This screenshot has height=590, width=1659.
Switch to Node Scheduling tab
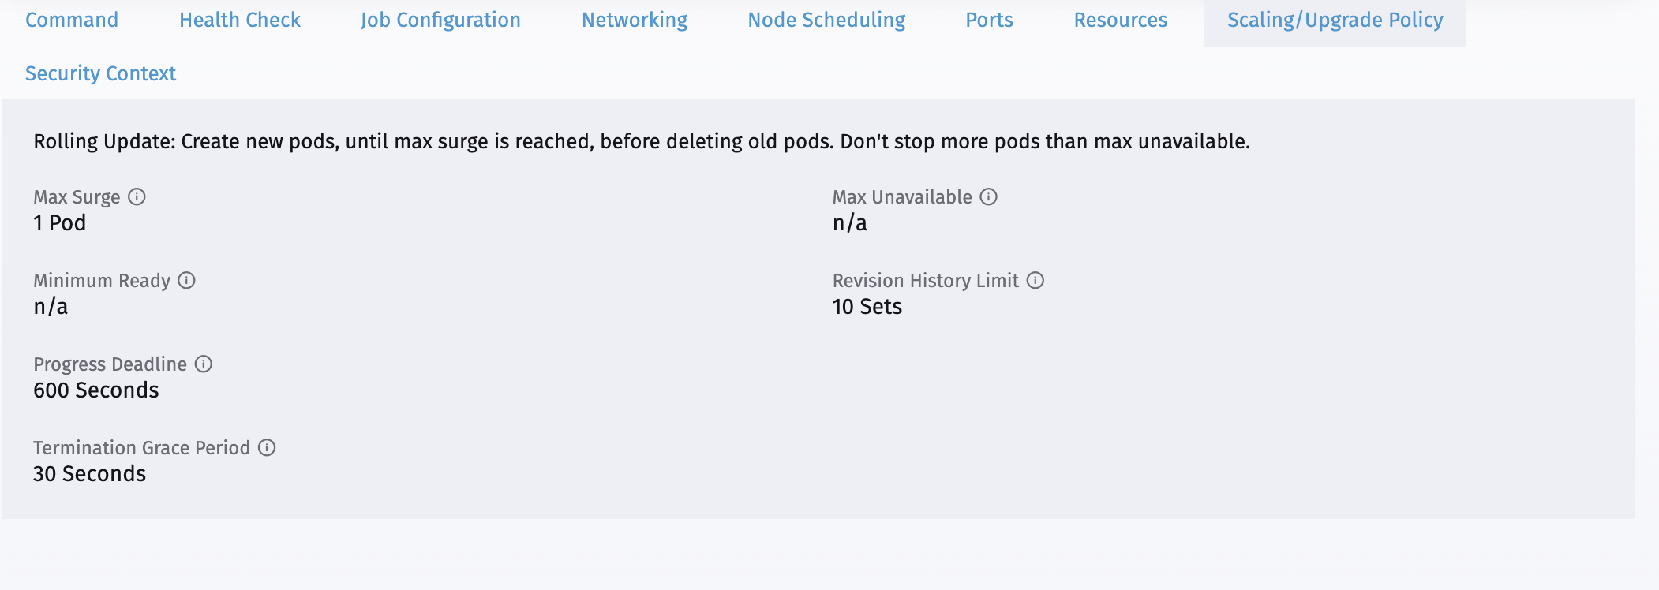click(826, 20)
